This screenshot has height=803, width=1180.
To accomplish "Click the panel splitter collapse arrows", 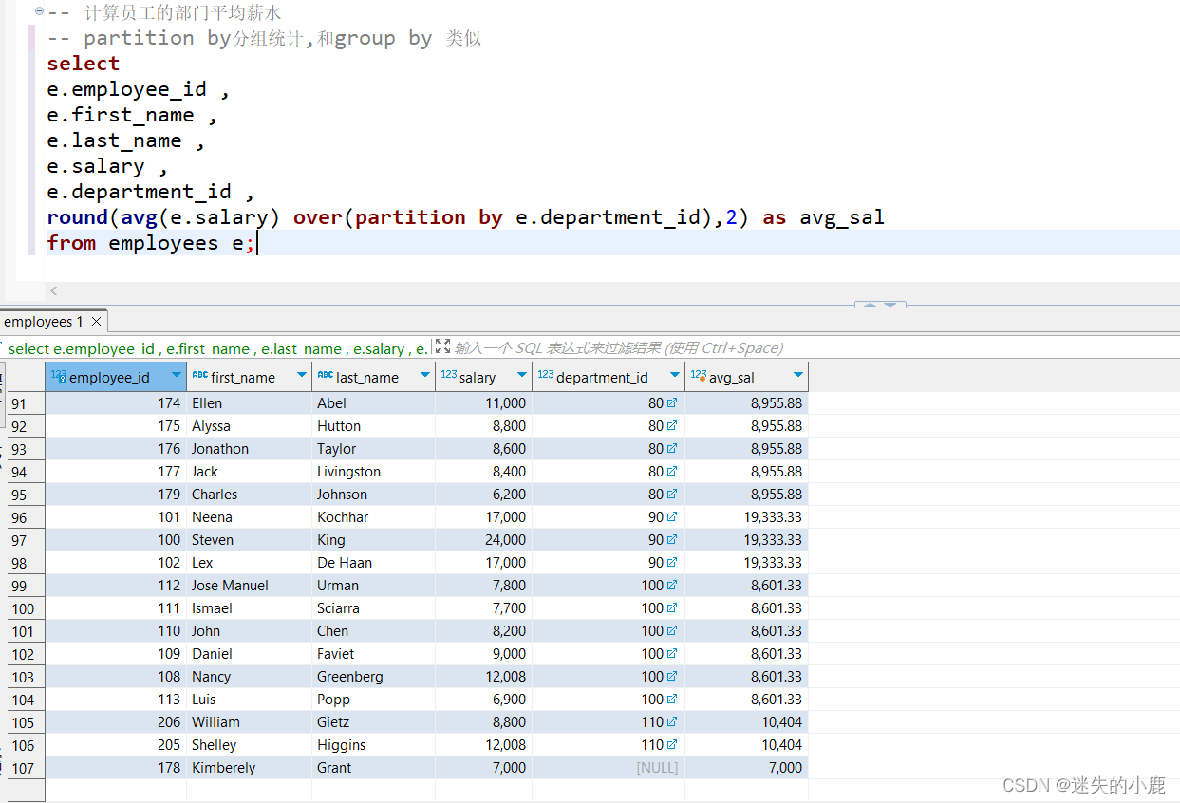I will (880, 305).
